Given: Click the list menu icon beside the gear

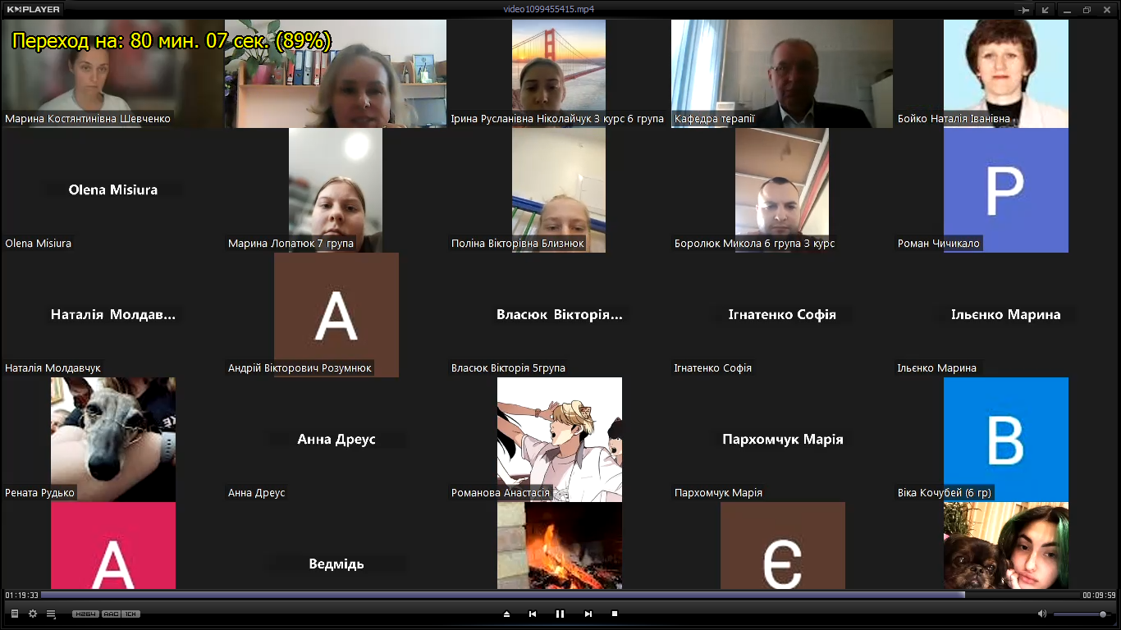Looking at the screenshot, I should coord(51,614).
